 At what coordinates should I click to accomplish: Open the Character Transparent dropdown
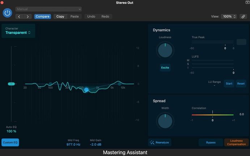tap(18, 32)
